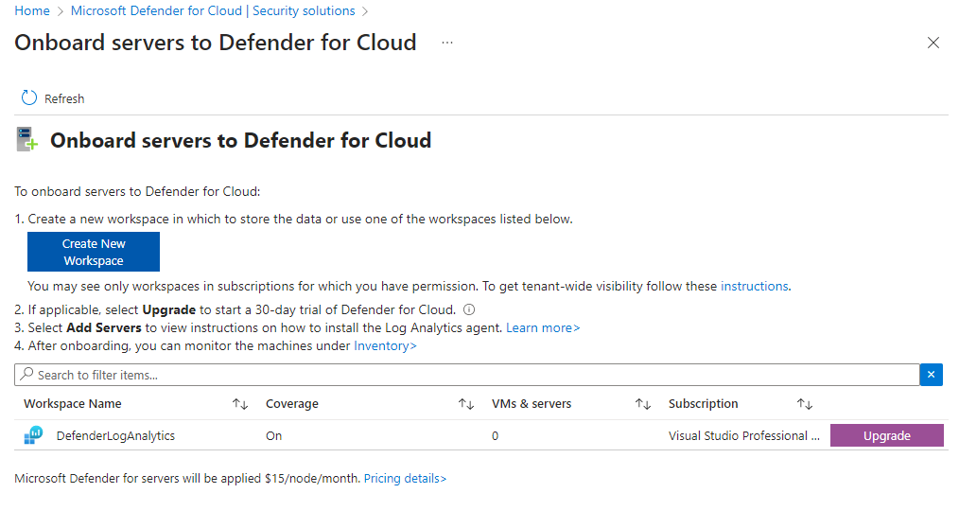959x511 pixels.
Task: Click the Onboard servers header icon
Action: [27, 141]
